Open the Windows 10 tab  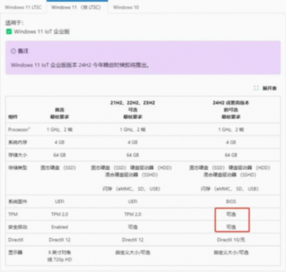click(x=126, y=7)
